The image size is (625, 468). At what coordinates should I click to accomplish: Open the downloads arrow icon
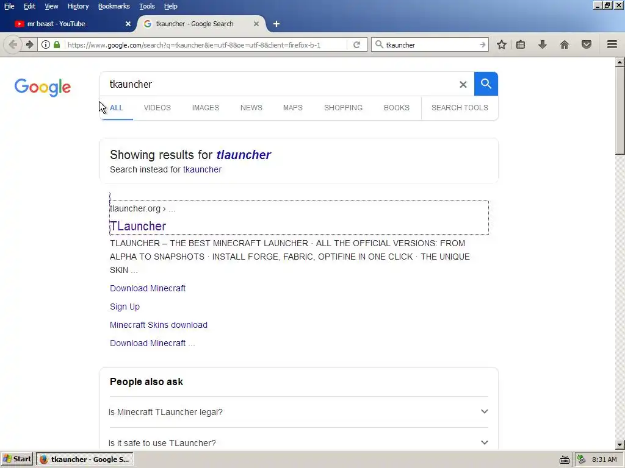point(542,44)
